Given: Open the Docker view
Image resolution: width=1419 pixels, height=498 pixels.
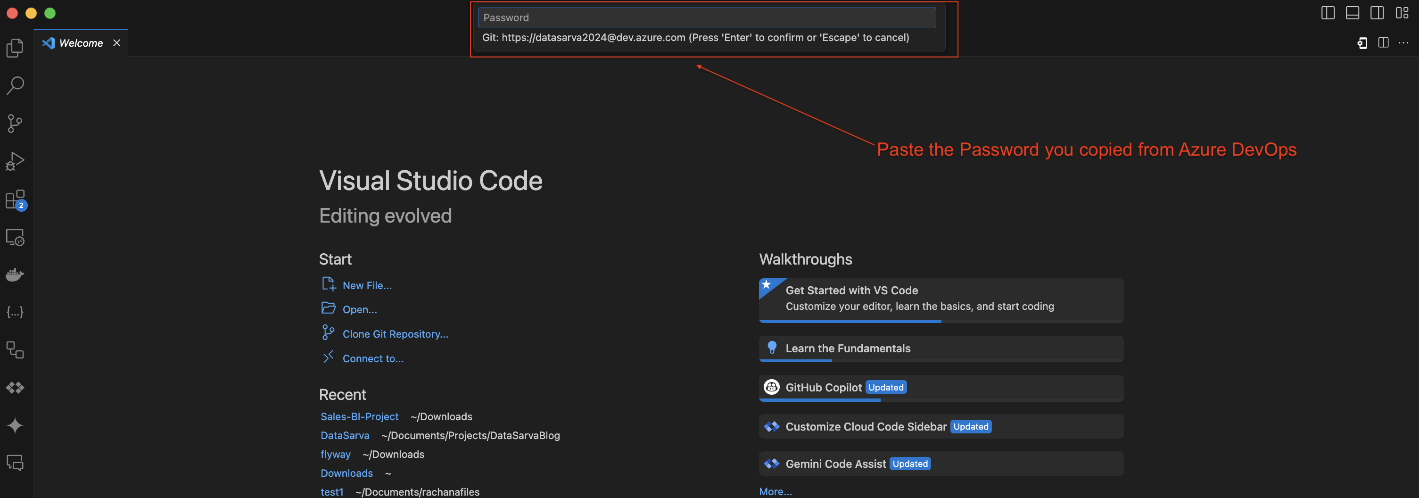Looking at the screenshot, I should click(x=15, y=274).
